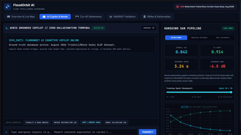Click the TRANSMIT button

click(x=147, y=132)
